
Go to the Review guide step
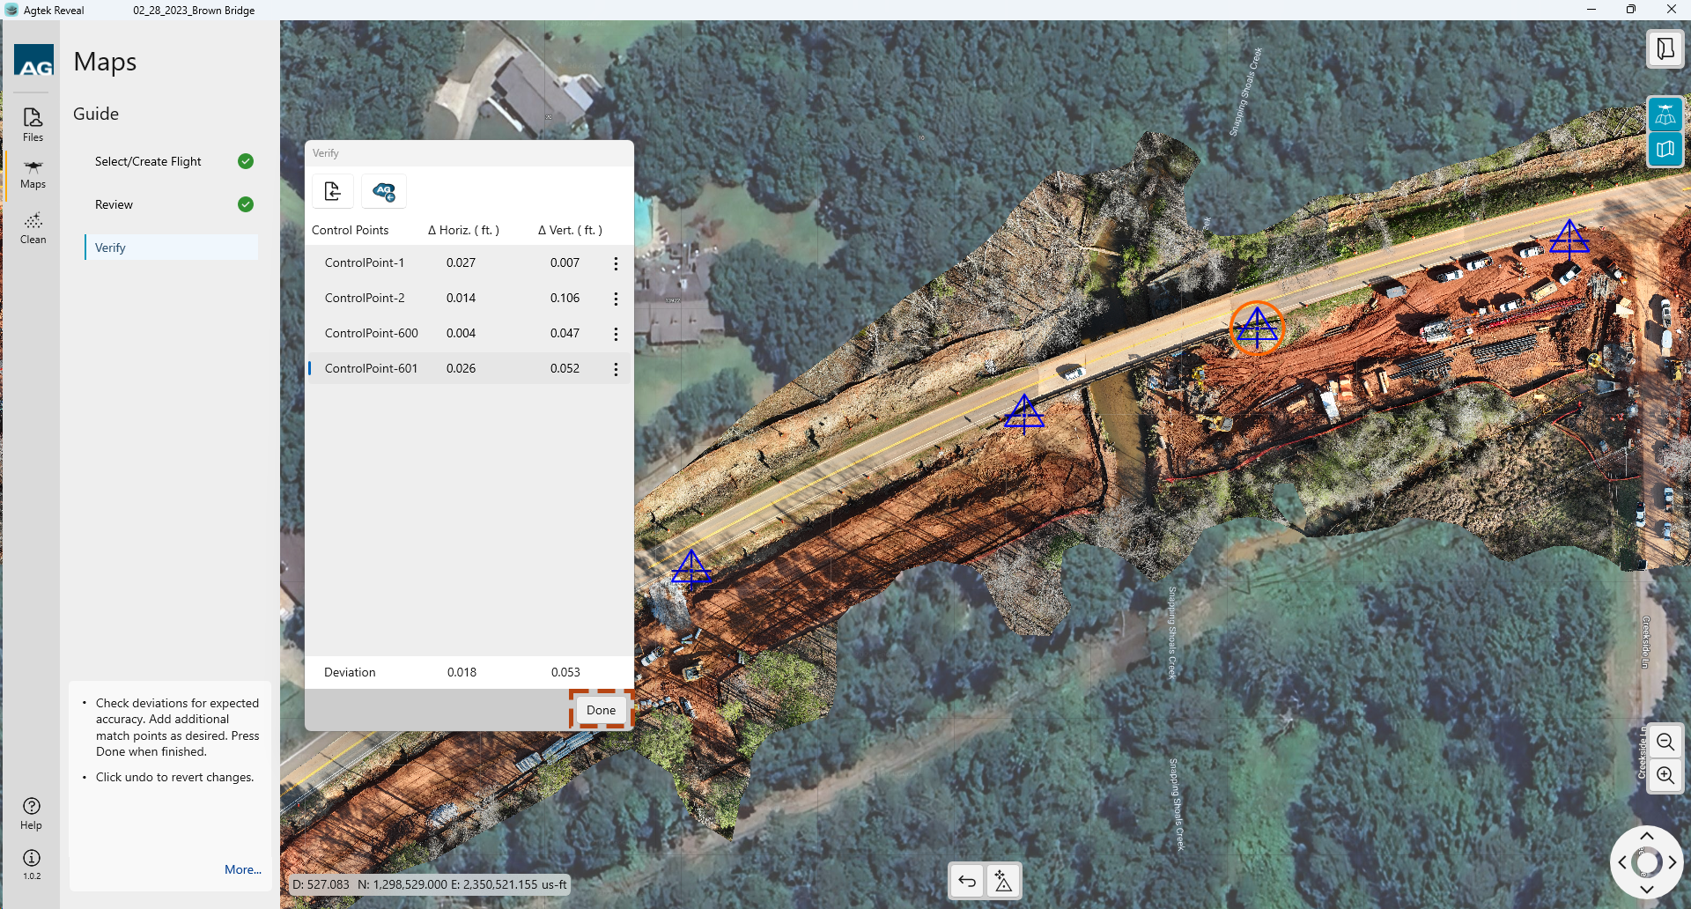(x=114, y=204)
